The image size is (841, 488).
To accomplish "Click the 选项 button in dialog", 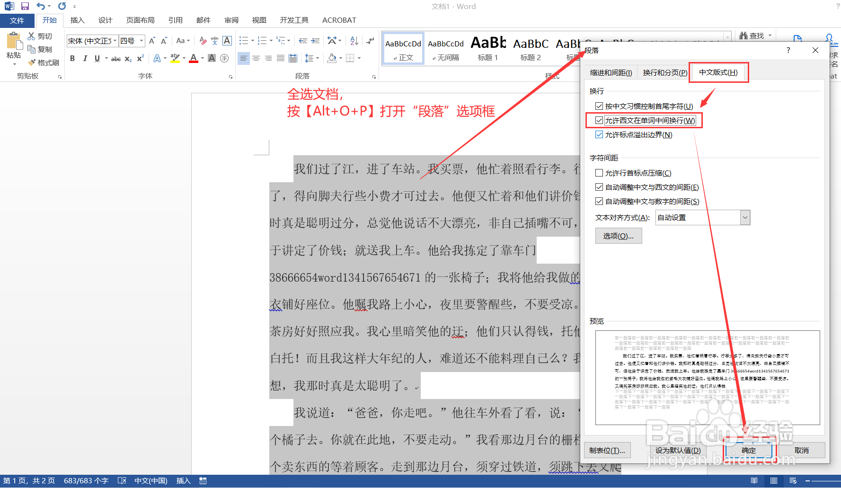I will 619,236.
